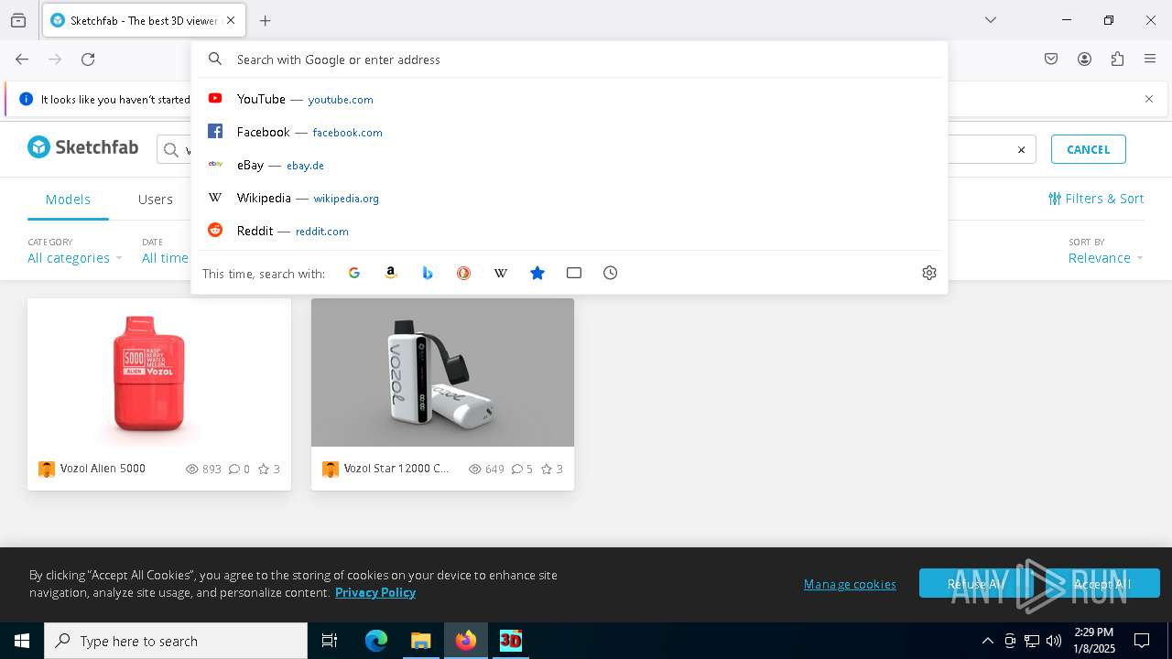Open the Windows Start menu
The image size is (1172, 659).
[22, 641]
